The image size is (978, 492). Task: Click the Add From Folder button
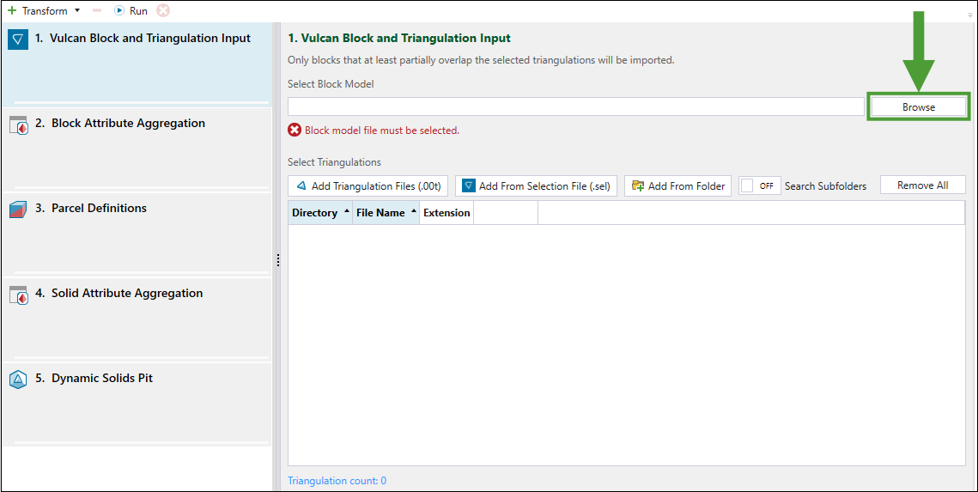[x=678, y=185]
